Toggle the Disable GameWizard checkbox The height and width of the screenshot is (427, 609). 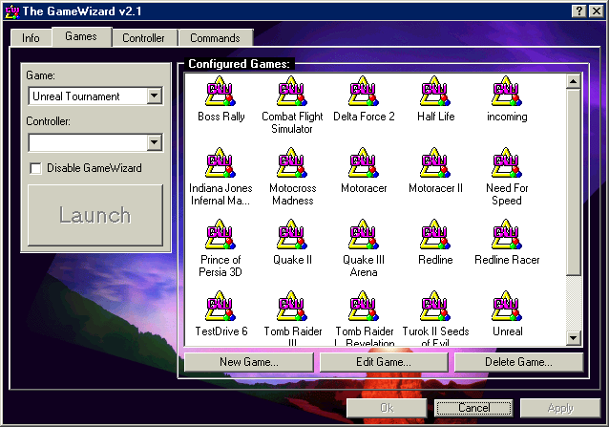point(35,169)
